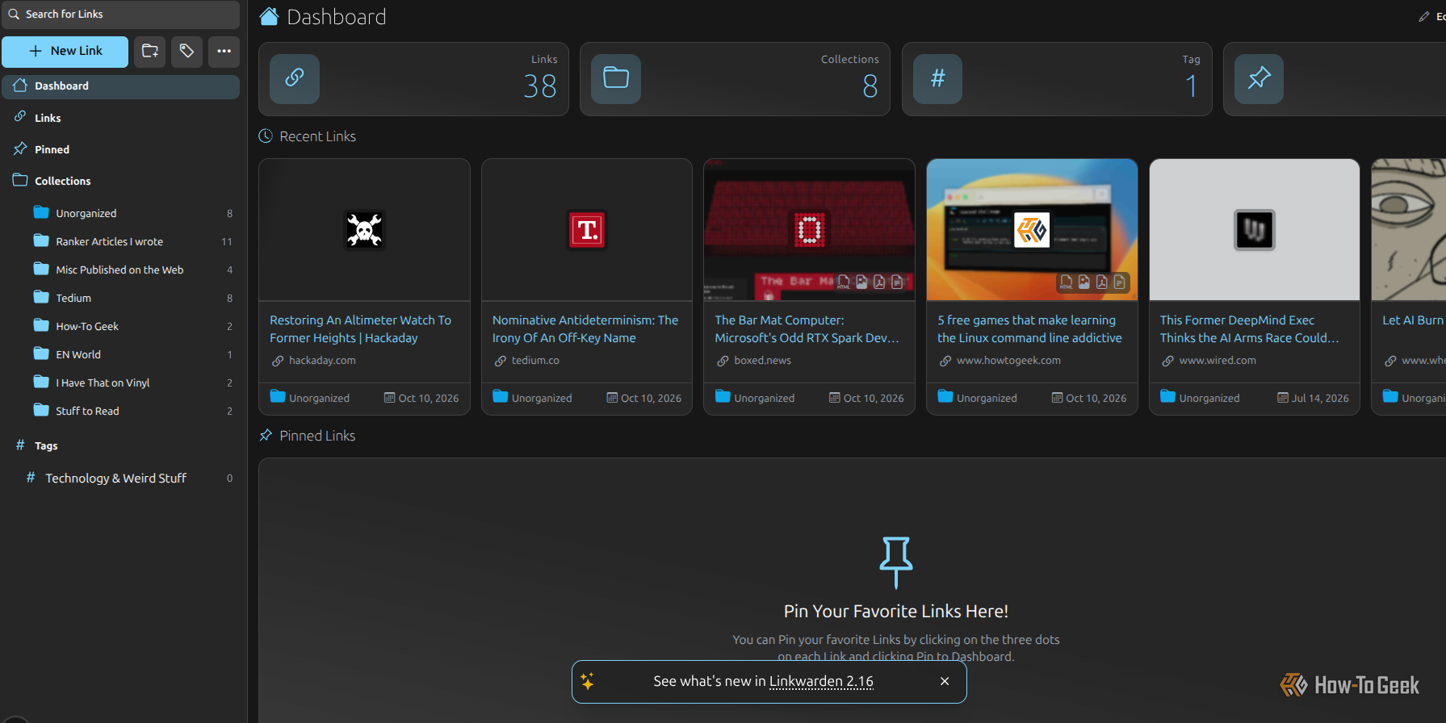Viewport: 1446px width, 723px height.
Task: Open the Tedium collection
Action: (132, 298)
